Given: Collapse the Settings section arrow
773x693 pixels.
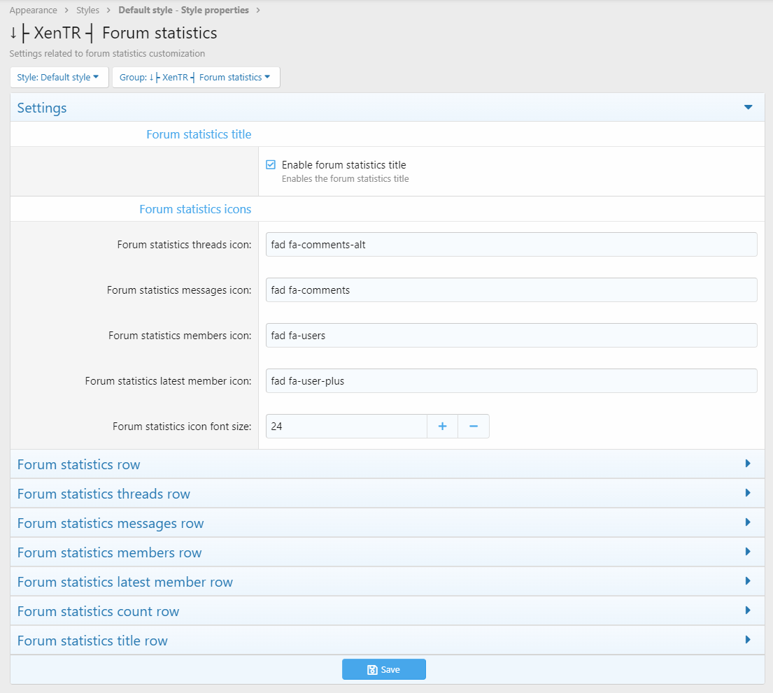Looking at the screenshot, I should point(748,108).
